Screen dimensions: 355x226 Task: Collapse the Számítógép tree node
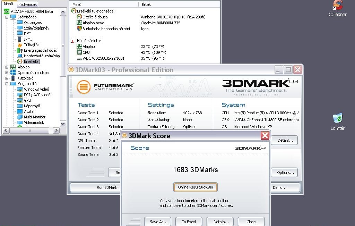tap(7, 17)
